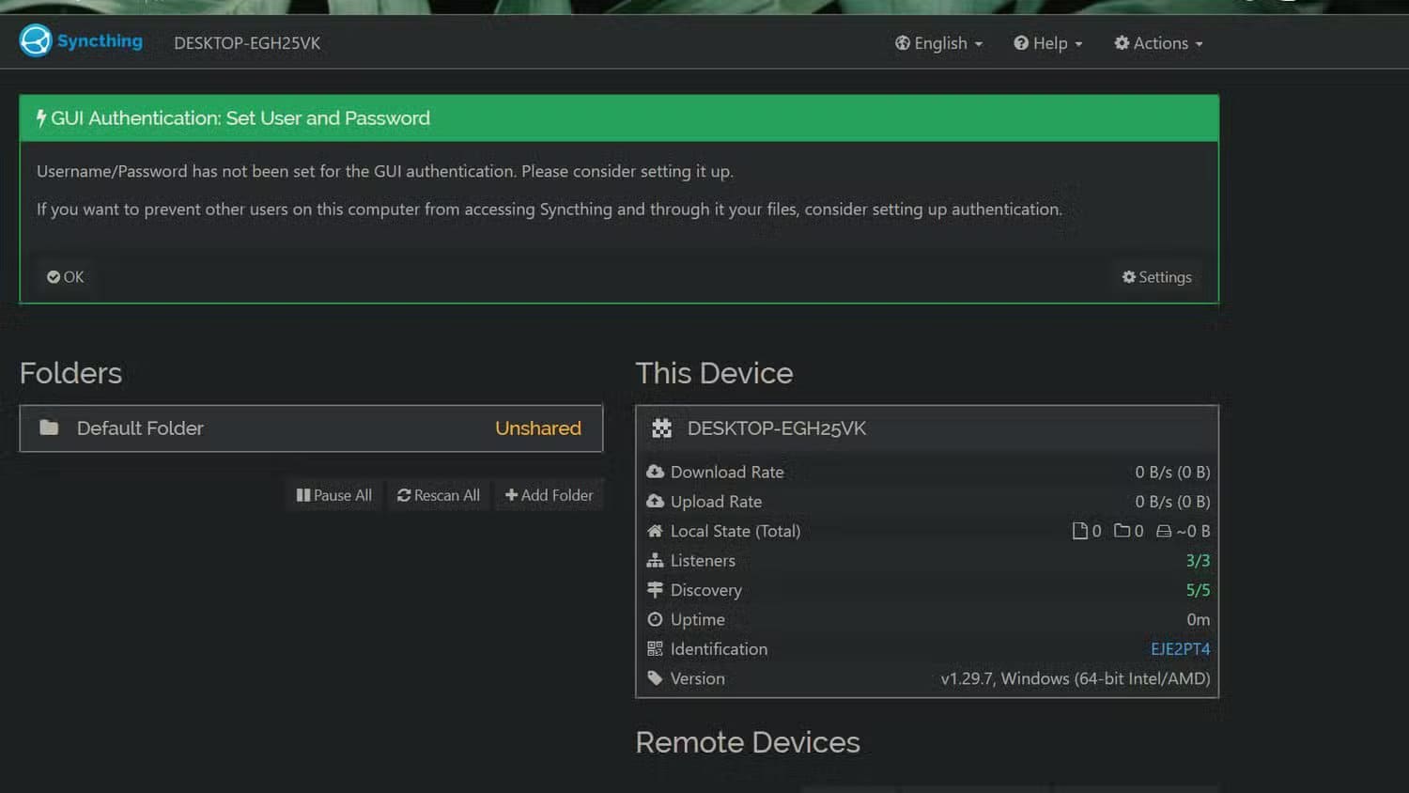The height and width of the screenshot is (793, 1409).
Task: Click the Uptime value 0m
Action: (1198, 619)
